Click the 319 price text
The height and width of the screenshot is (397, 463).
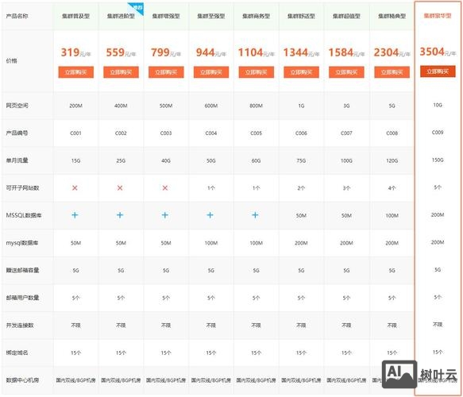point(70,52)
